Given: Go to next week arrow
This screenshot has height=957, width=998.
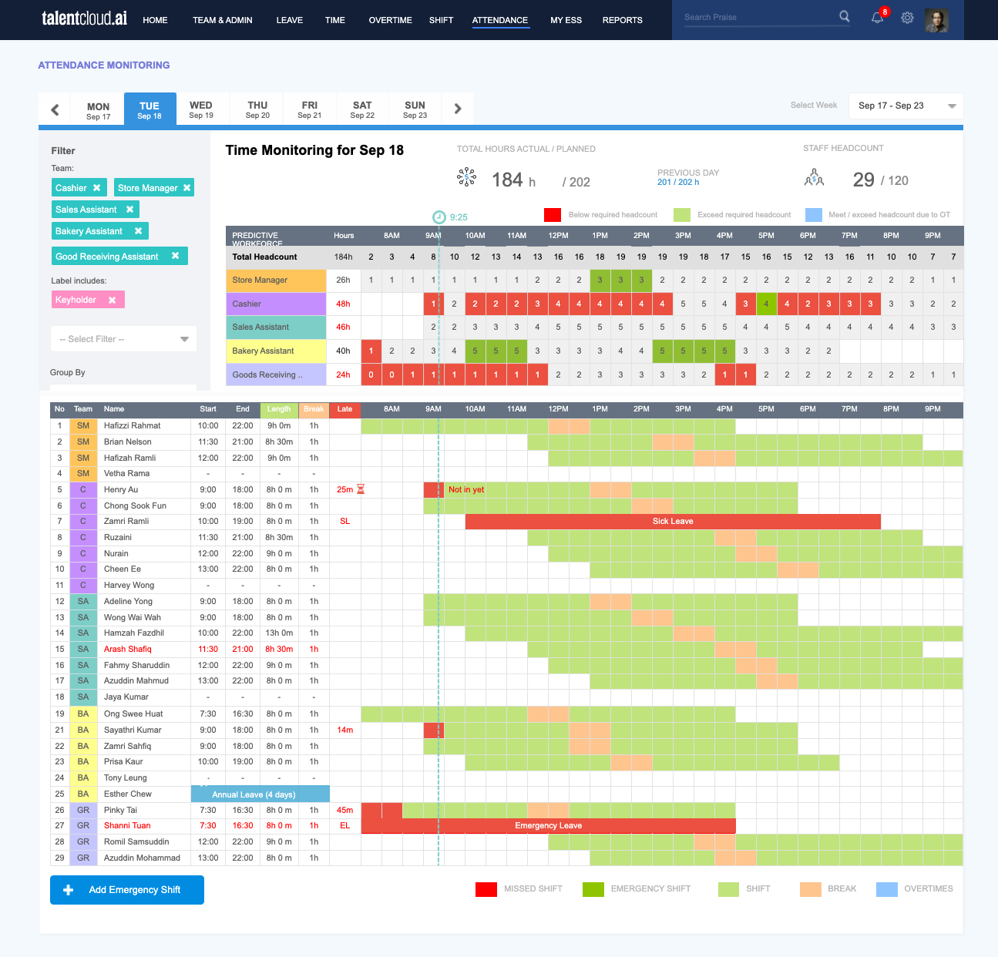Looking at the screenshot, I should 458,109.
